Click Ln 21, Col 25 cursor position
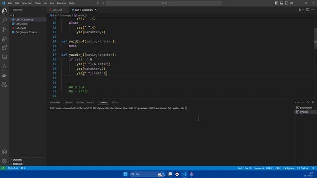 pyautogui.click(x=244, y=168)
